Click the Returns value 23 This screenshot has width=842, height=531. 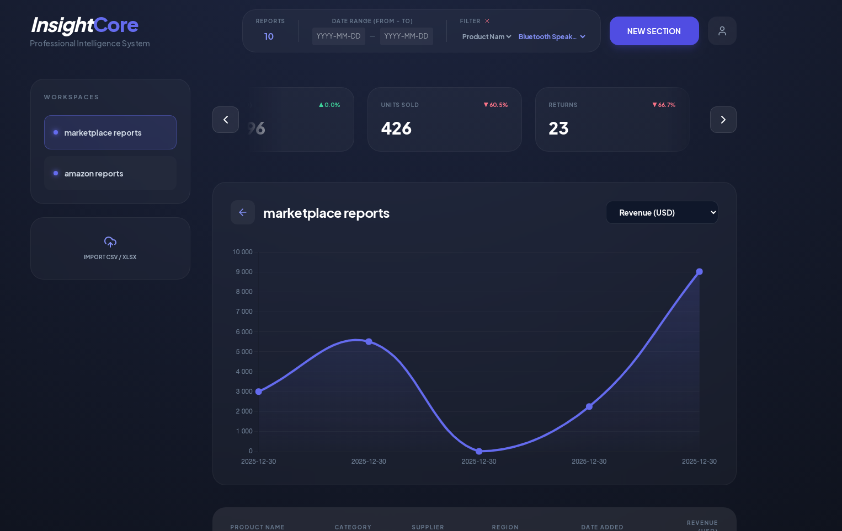tap(558, 128)
